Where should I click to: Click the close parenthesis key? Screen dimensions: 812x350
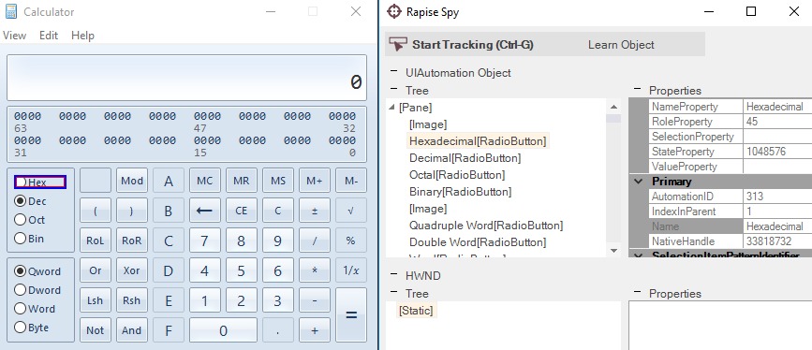131,211
